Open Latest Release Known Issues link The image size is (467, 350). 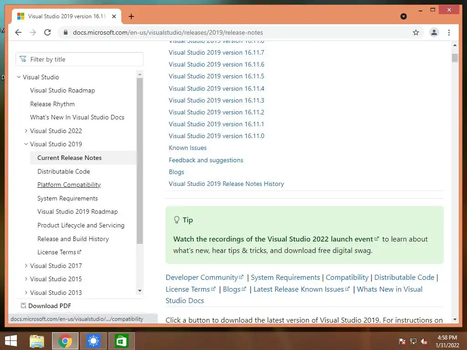[x=301, y=289]
